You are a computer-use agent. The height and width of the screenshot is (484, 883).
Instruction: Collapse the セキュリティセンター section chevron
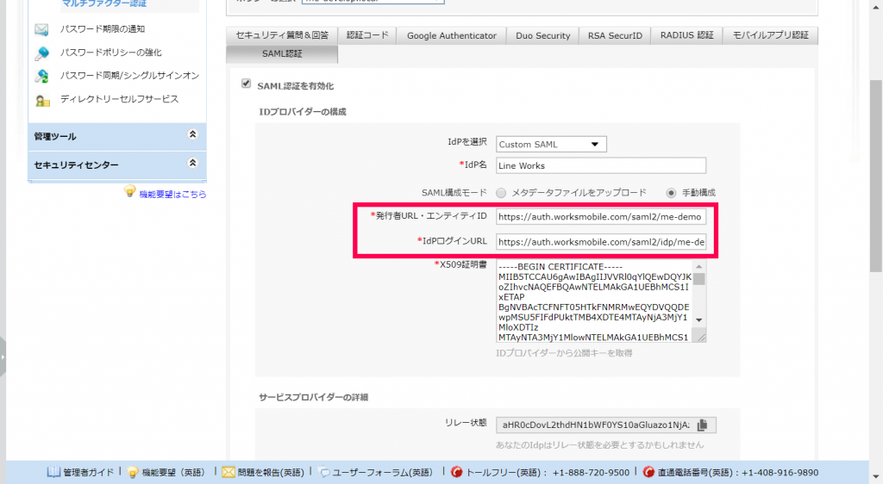[x=192, y=163]
